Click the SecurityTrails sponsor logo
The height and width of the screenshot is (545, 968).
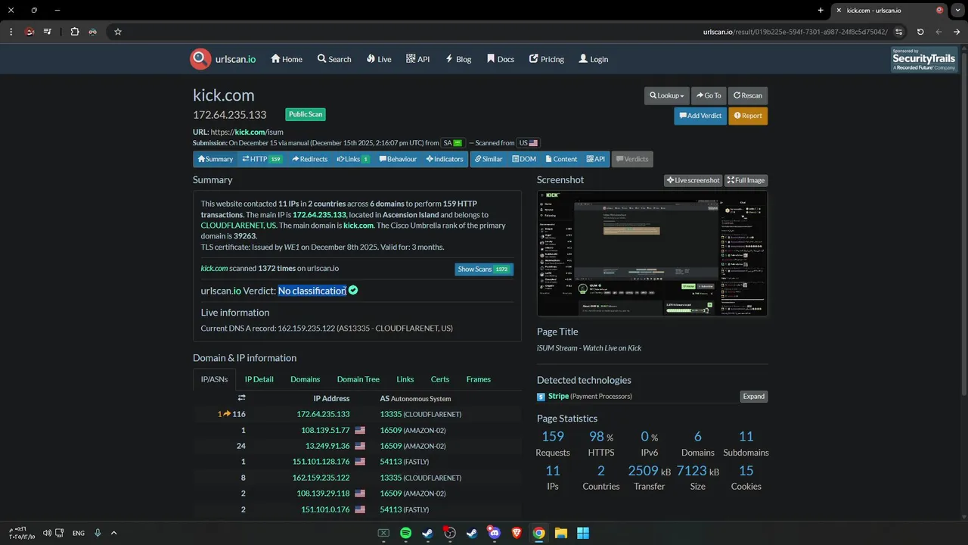923,60
